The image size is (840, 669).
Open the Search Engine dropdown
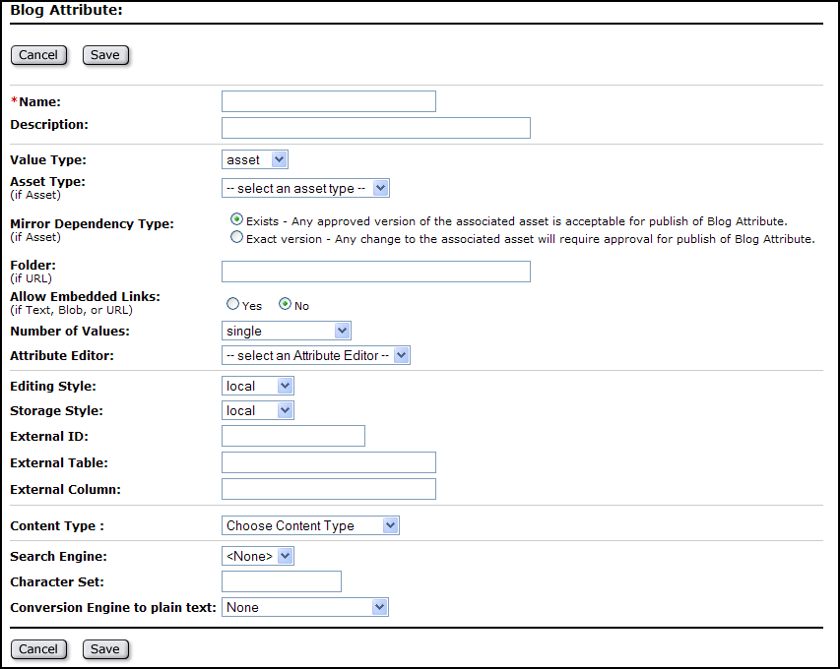pyautogui.click(x=258, y=556)
